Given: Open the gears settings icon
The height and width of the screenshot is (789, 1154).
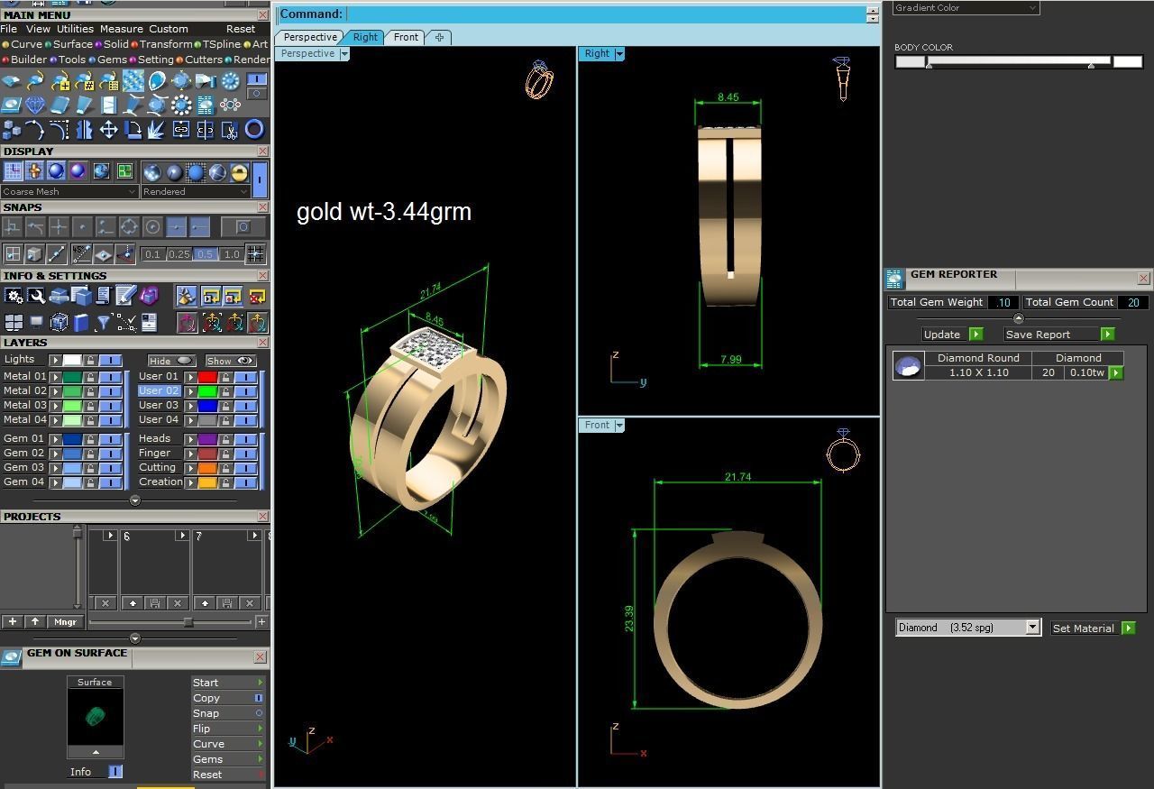Looking at the screenshot, I should coord(14,296).
